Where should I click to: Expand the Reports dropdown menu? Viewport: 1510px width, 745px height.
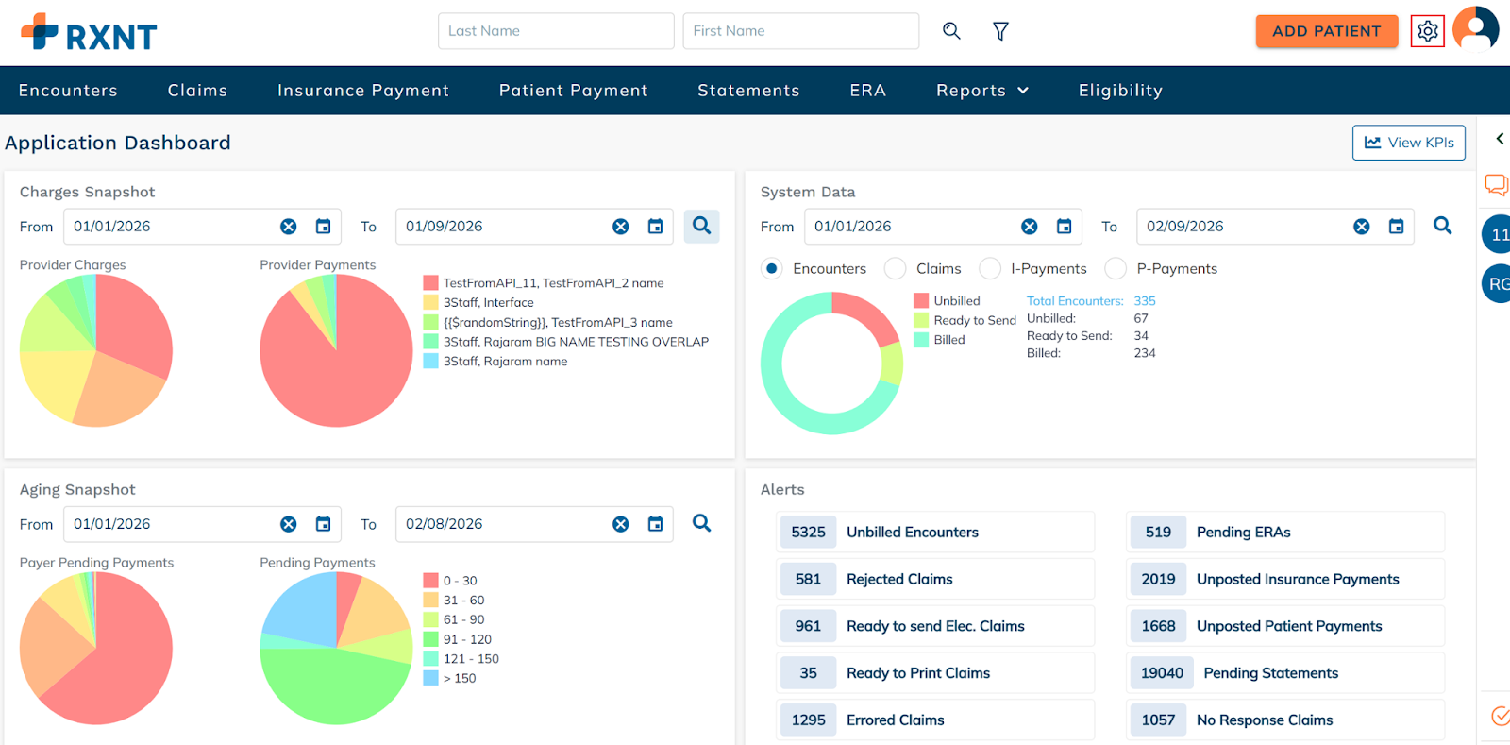(x=981, y=91)
